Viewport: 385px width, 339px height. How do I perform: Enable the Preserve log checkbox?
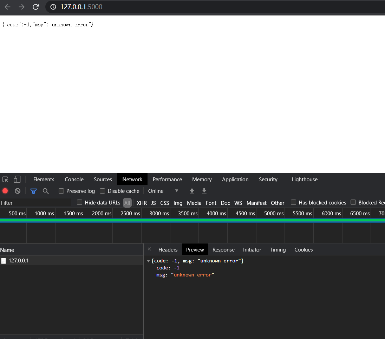61,191
